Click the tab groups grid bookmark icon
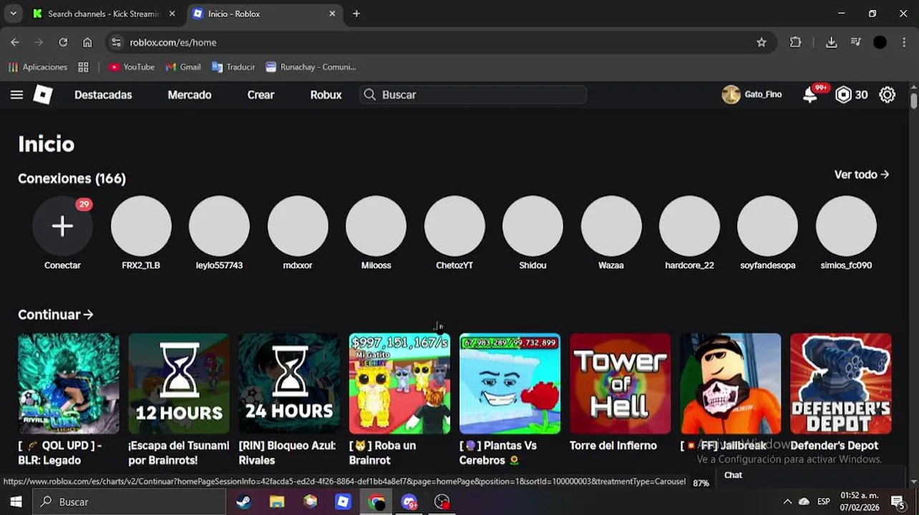 pos(83,67)
